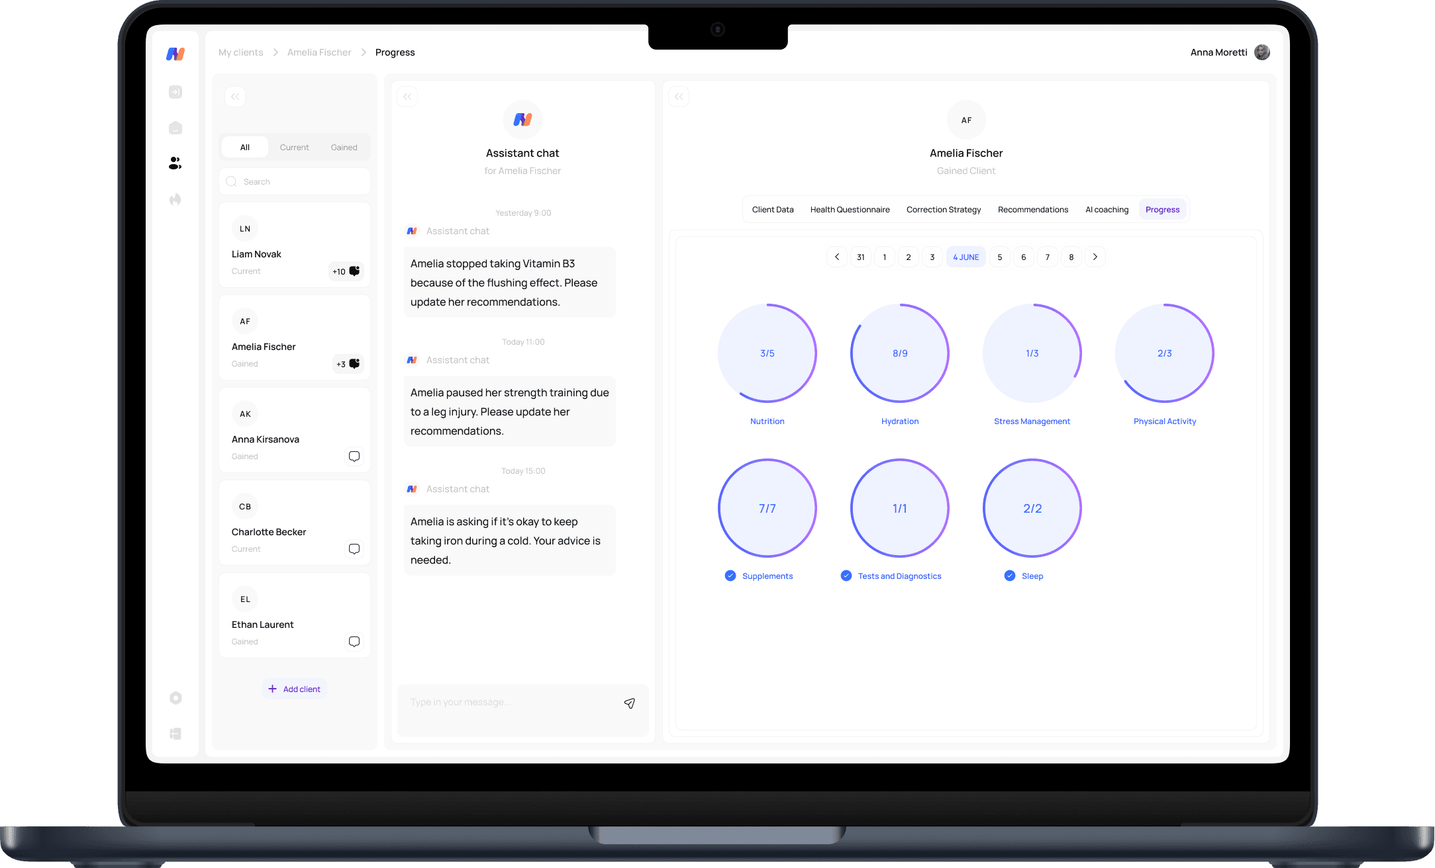Click the flame icon in left sidebar
Viewport: 1435px width, 868px height.
tap(175, 199)
